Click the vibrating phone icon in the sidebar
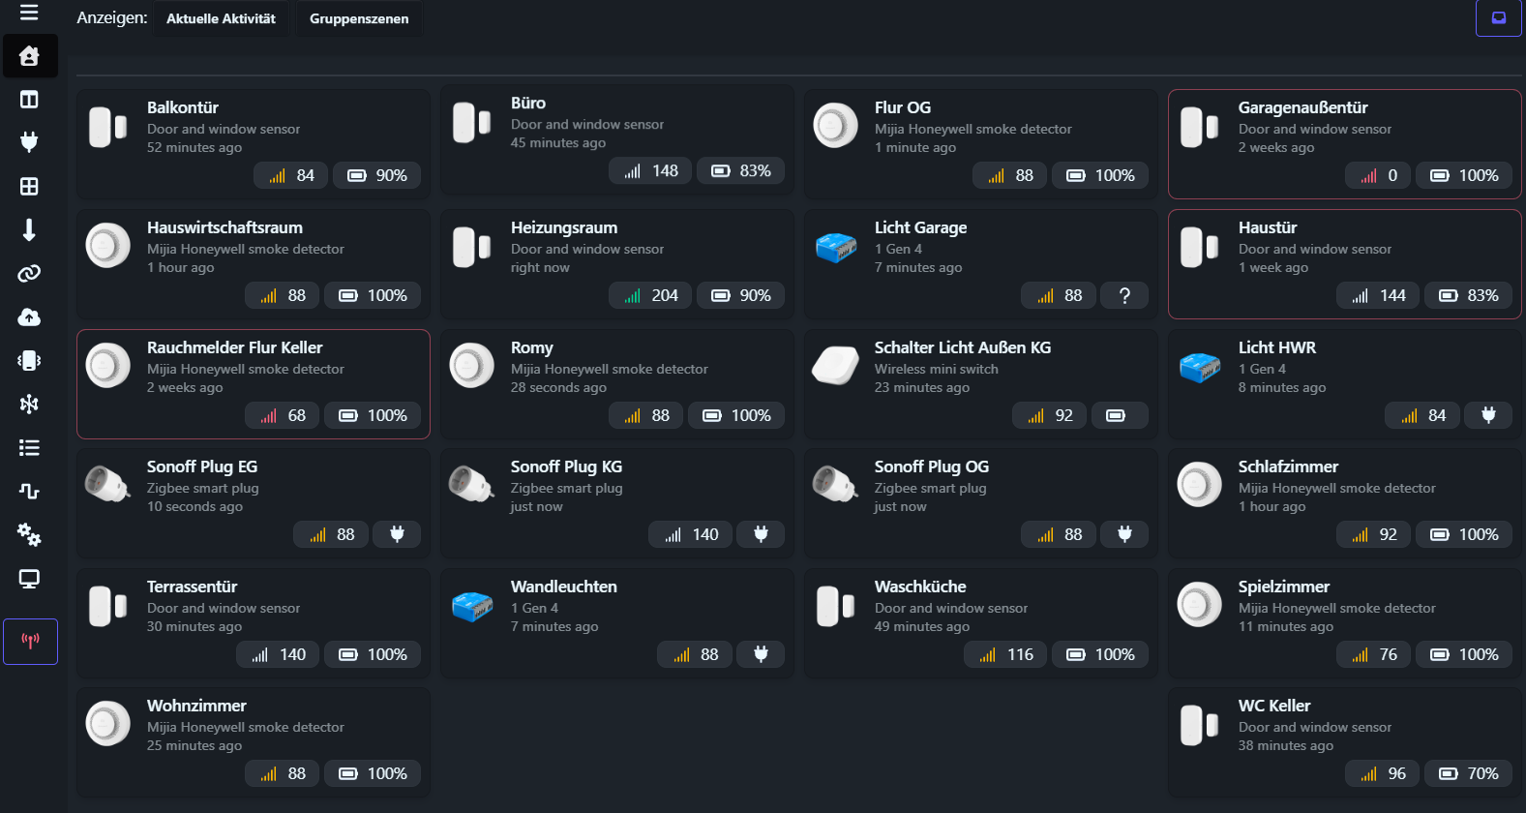Viewport: 1526px width, 813px height. 29,360
